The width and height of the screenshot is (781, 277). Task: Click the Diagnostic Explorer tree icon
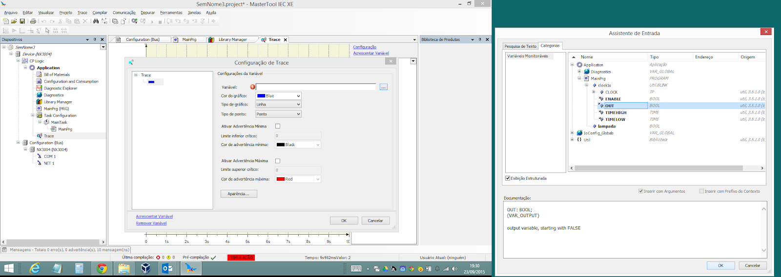pyautogui.click(x=39, y=88)
